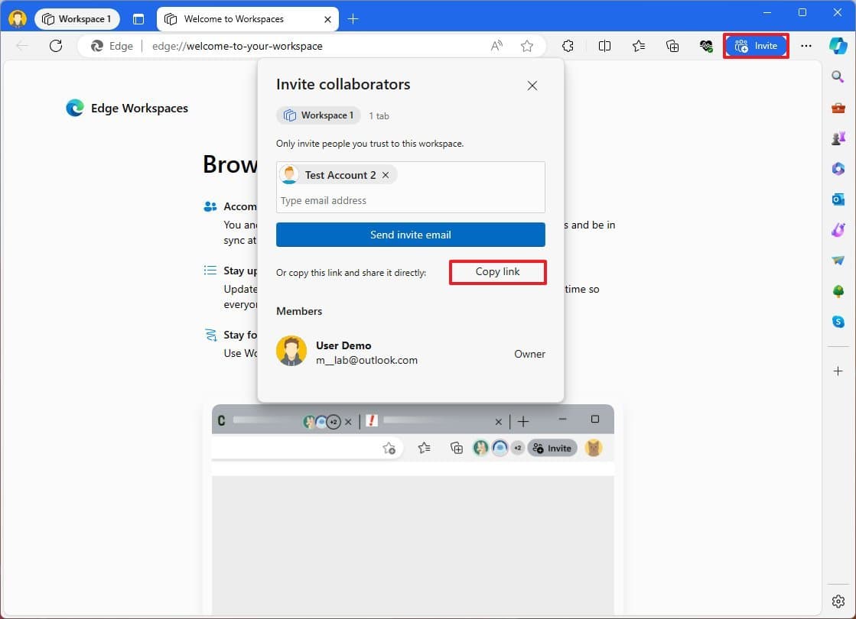Open the user profile avatar menu

pyautogui.click(x=17, y=19)
